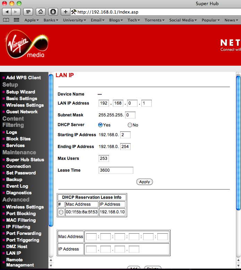This screenshot has height=270, width=241.
Task: Open Wireless Settings under Setup
Action: 25,105
